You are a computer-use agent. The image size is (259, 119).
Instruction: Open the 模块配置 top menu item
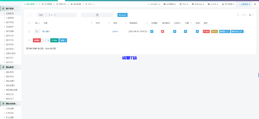coord(76,4)
